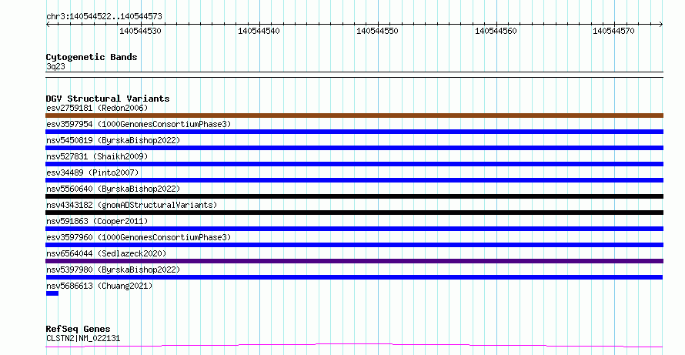Viewport: 685px width, 355px height.
Task: Click the left arrowhead of coordinate ruler
Action: tap(48, 25)
